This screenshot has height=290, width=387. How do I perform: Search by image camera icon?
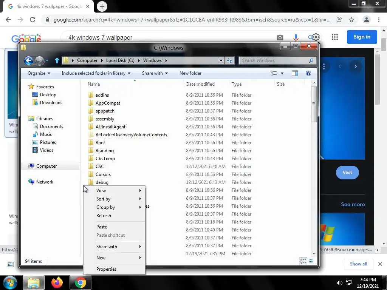coord(280,37)
